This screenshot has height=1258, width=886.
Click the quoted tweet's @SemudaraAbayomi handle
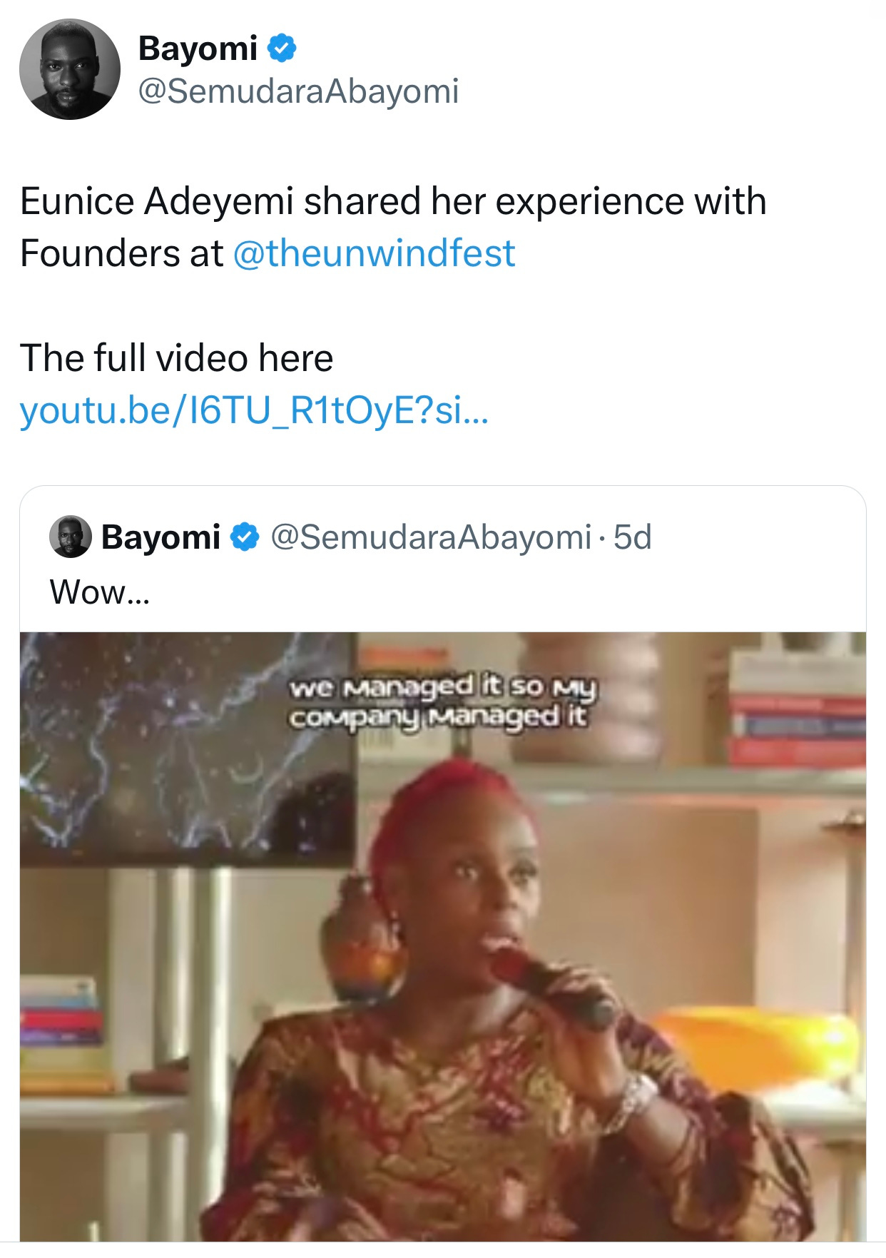(431, 537)
